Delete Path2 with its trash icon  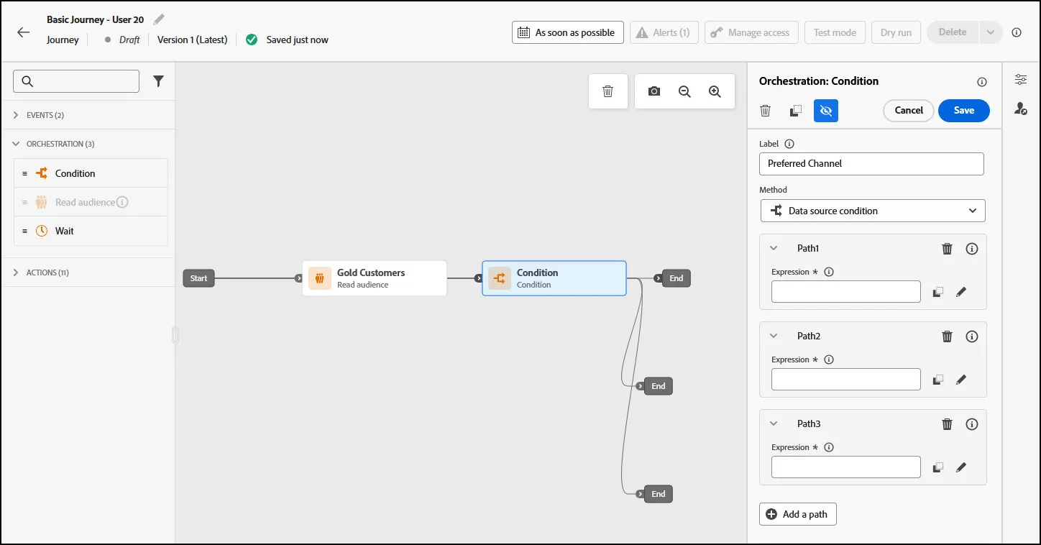click(x=948, y=336)
